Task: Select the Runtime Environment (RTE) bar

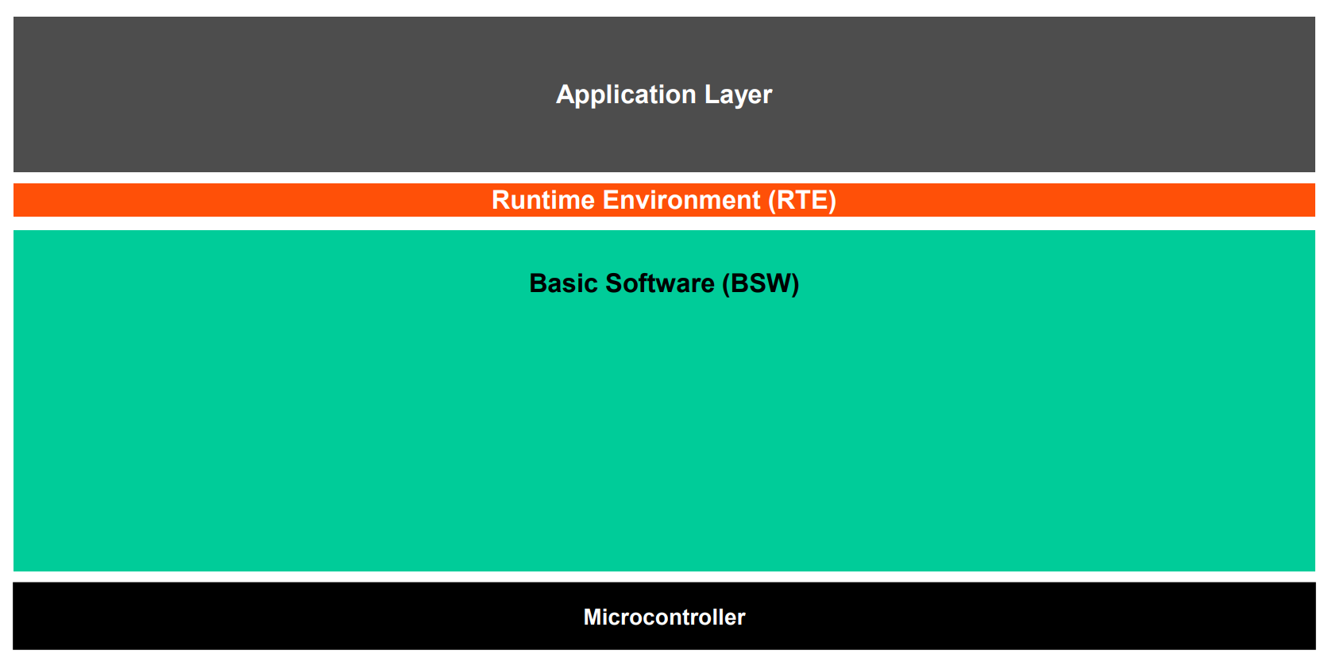Action: [x=664, y=200]
